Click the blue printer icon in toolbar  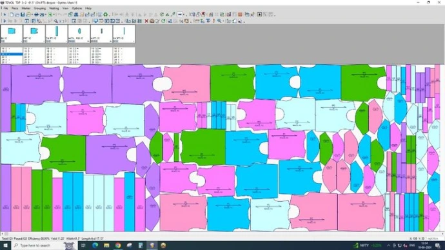click(x=36, y=14)
